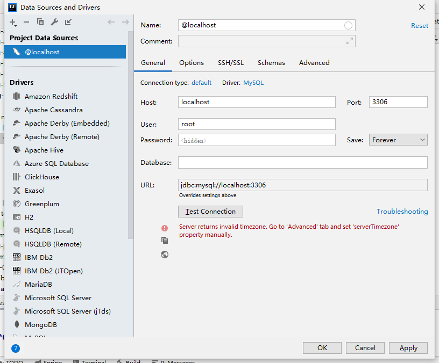Click the Test Connection button
This screenshot has width=439, height=363.
pyautogui.click(x=210, y=212)
